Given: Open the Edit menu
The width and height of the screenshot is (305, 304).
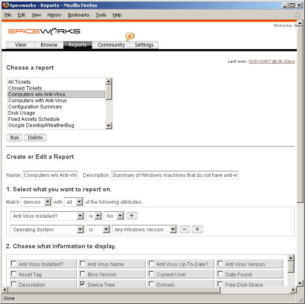Looking at the screenshot, I should (21, 15).
